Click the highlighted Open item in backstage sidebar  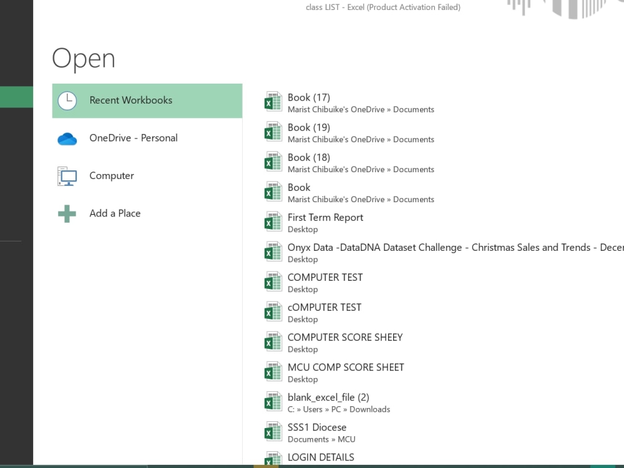click(16, 97)
